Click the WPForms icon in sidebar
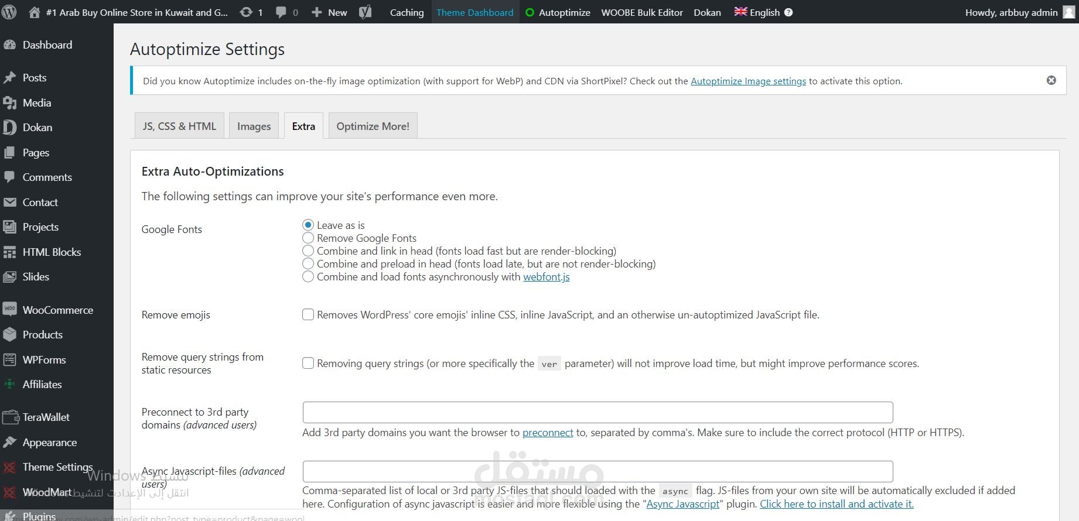The image size is (1079, 521). tap(9, 360)
